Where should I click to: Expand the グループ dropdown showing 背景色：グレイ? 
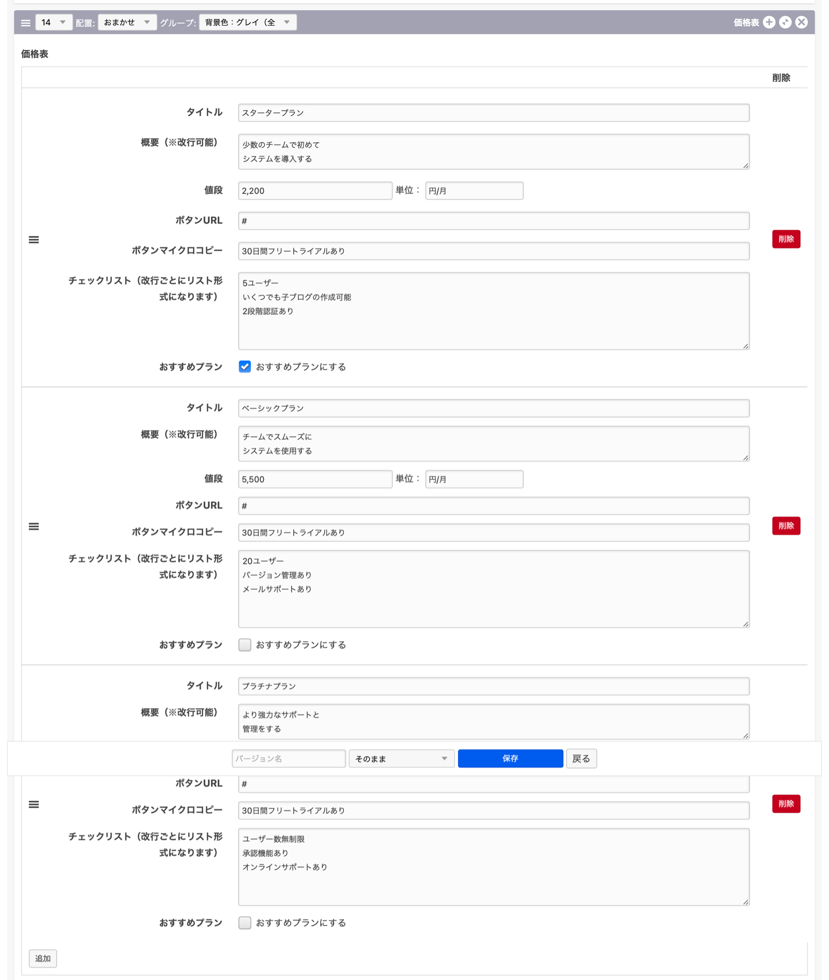click(x=248, y=22)
